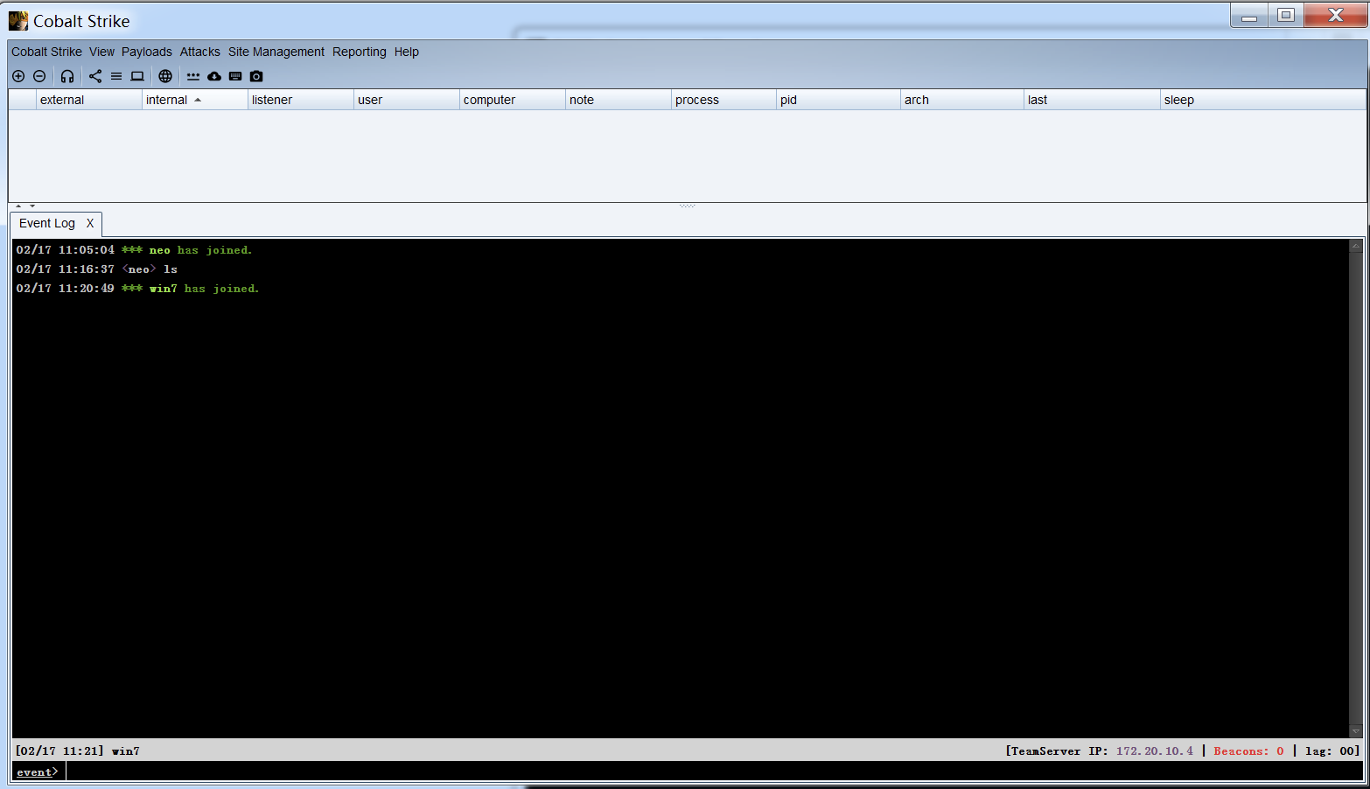
Task: Click the disconnect minus circle icon
Action: click(39, 76)
